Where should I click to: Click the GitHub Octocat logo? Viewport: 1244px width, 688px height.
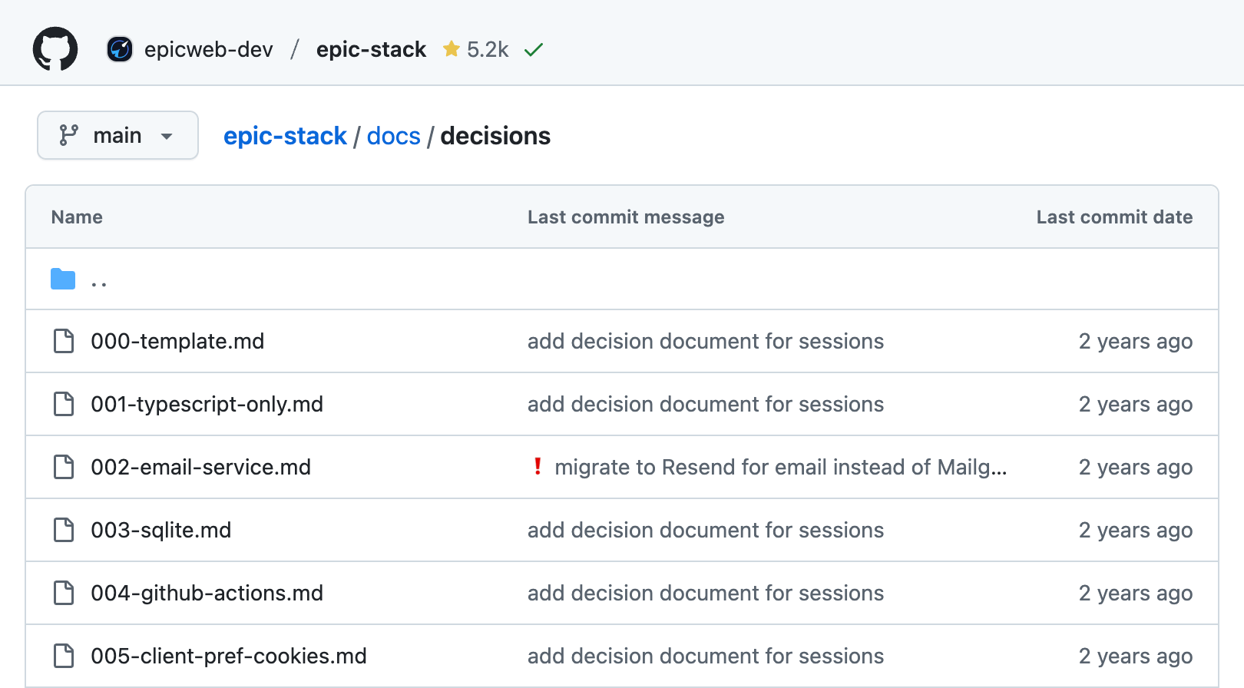click(x=55, y=49)
